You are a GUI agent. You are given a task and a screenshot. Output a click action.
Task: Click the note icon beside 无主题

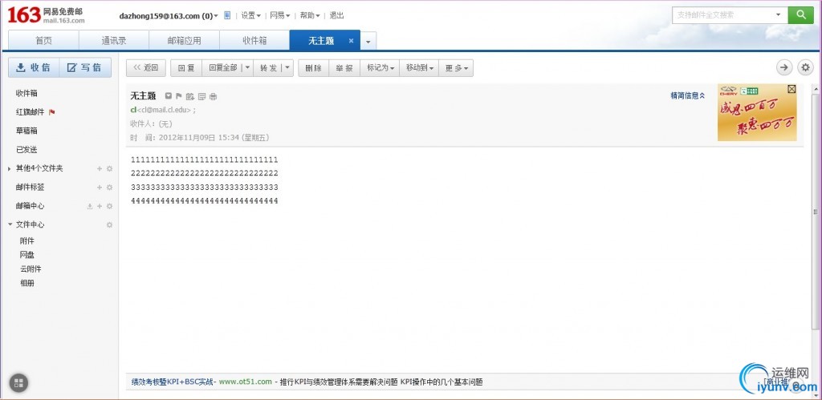201,96
